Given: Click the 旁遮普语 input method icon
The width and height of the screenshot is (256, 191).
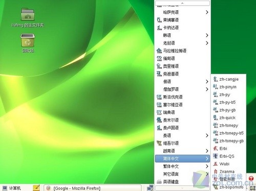Looking at the screenshot, I should 159,74.
